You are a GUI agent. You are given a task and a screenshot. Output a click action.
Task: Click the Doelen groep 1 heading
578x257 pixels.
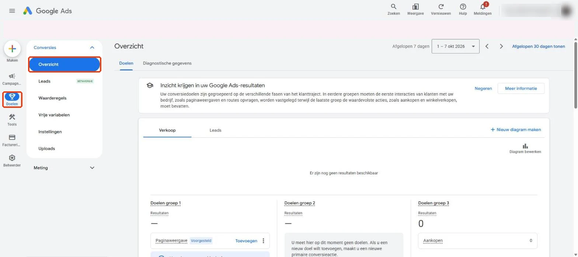point(166,203)
